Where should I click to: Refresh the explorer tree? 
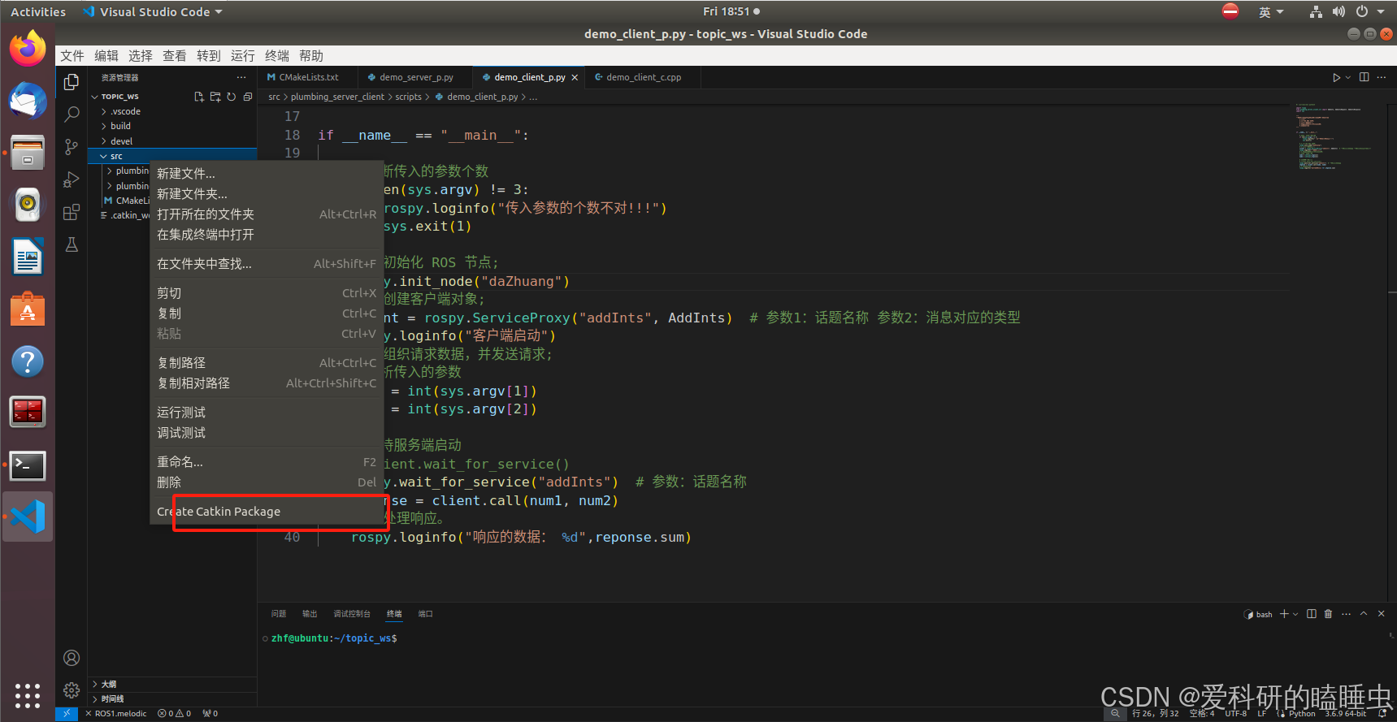click(x=232, y=97)
